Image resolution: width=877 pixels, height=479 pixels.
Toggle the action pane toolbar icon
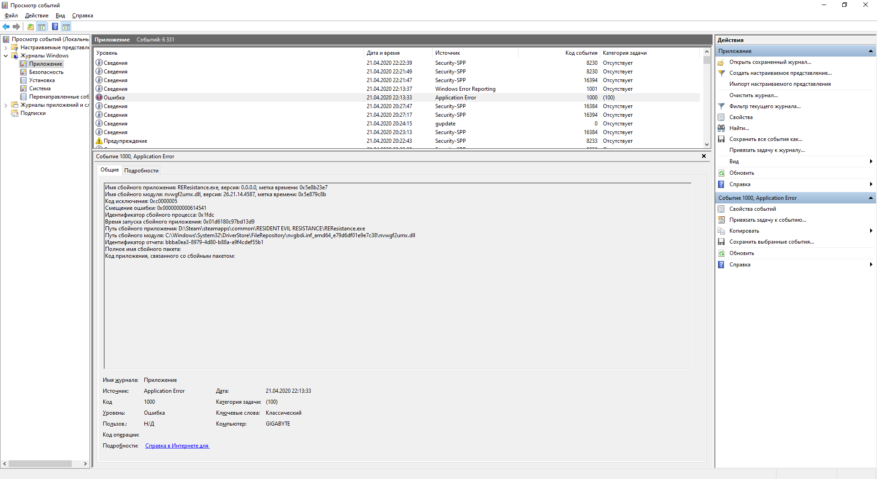66,26
